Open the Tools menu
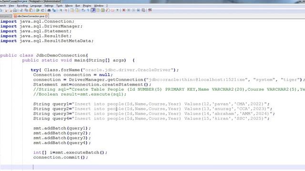The width and height of the screenshot is (305, 171). pos(59,6)
